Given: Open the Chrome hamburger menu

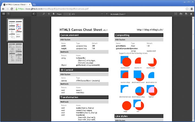Looking at the screenshot, I should pyautogui.click(x=191, y=9).
